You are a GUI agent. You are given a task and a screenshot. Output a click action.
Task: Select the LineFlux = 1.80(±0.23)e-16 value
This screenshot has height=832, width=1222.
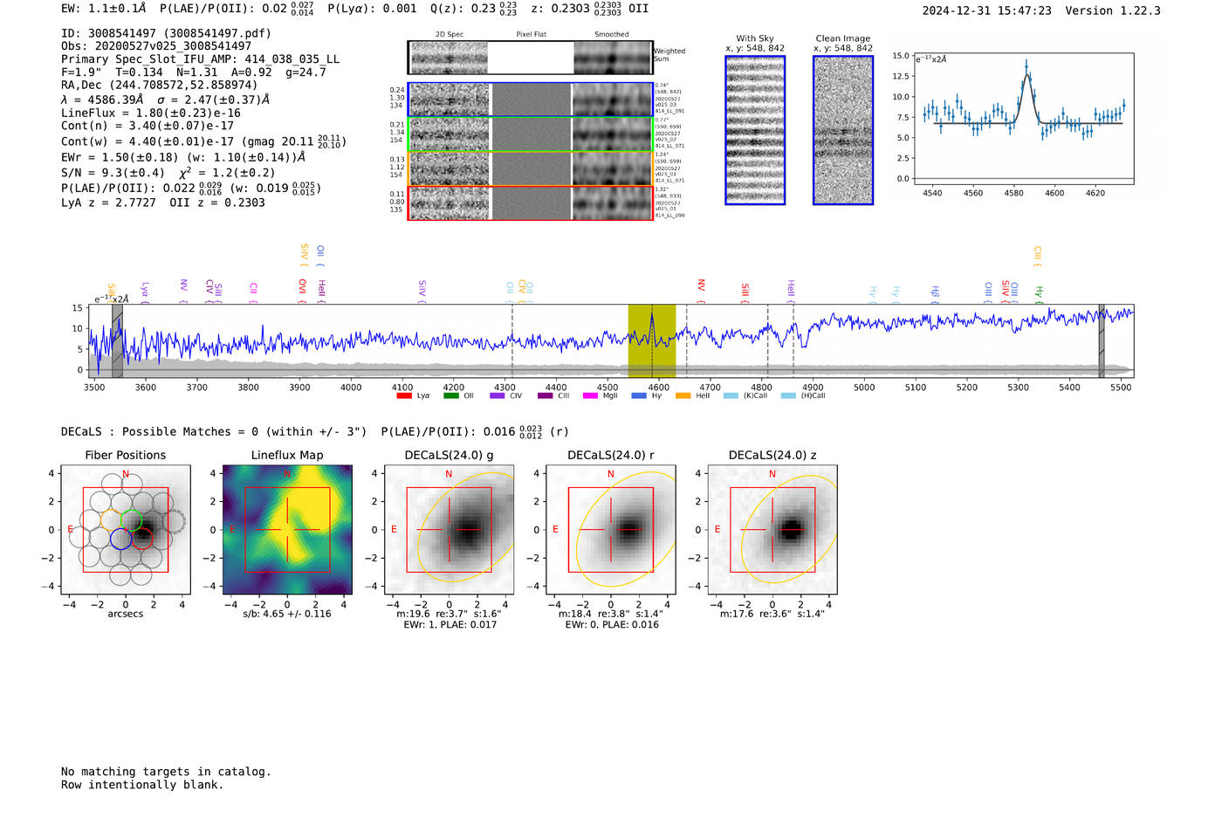[151, 113]
